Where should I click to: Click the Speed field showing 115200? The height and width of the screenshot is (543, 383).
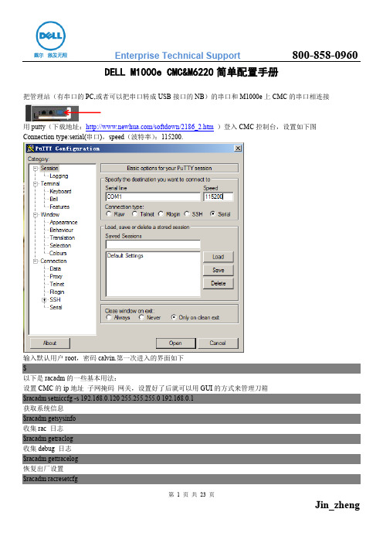tap(219, 196)
